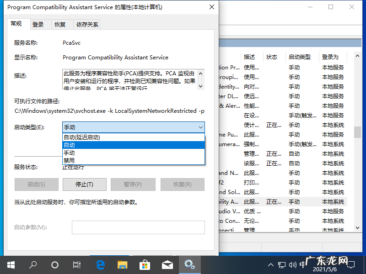Open the Mail app from the taskbar

(167, 264)
